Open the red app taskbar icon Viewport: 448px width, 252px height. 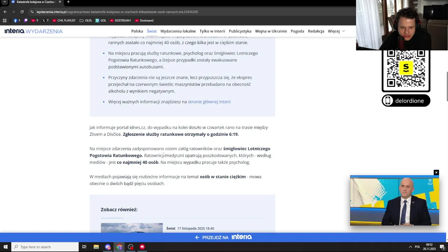tap(142, 247)
